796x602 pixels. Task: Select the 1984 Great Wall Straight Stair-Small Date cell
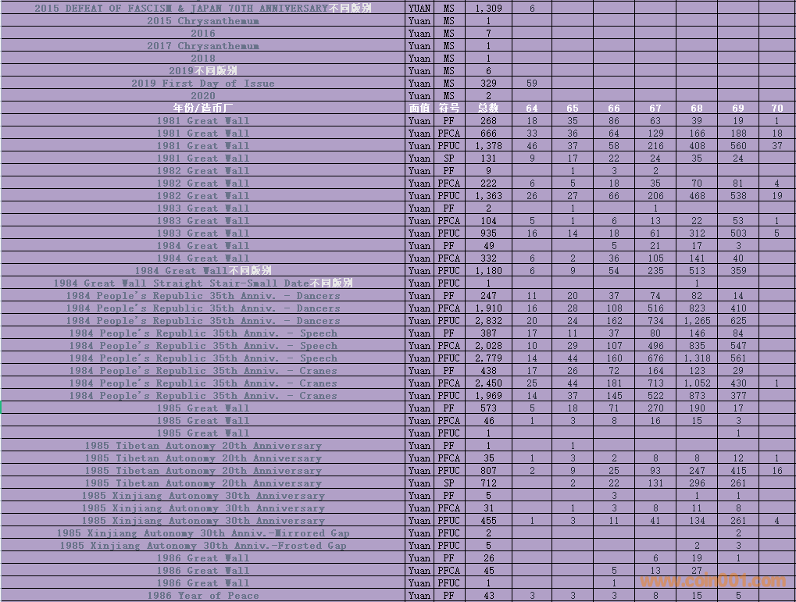pyautogui.click(x=202, y=283)
